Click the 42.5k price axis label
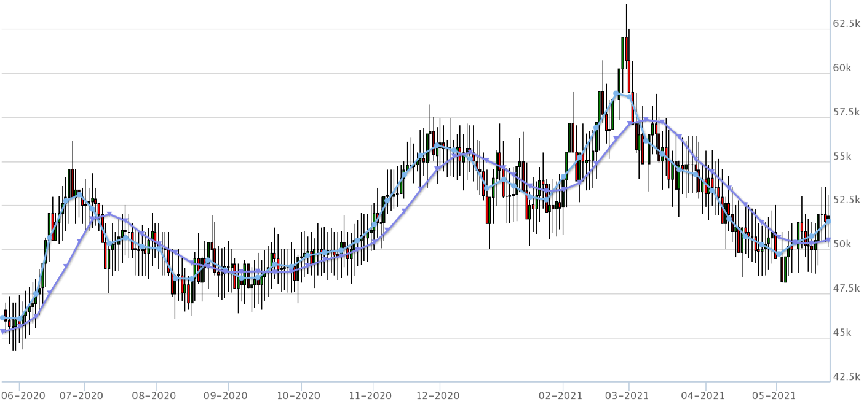This screenshot has width=864, height=407. 847,376
